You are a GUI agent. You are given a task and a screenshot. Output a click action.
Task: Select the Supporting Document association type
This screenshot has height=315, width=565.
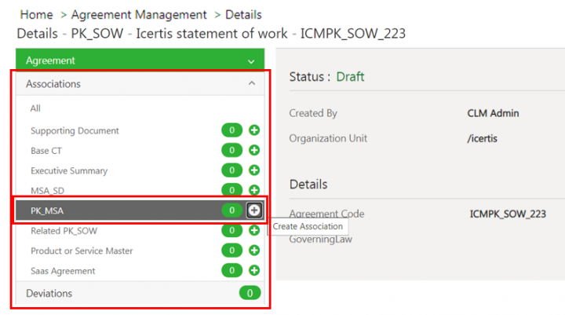pyautogui.click(x=75, y=130)
